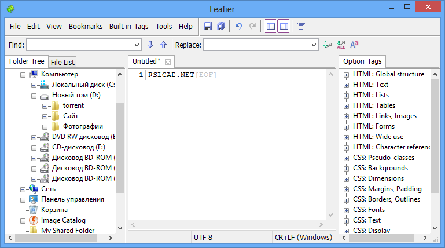Screen dimensions: 445x248
Task: Click the Leafier app icon in title bar
Action: (10, 9)
